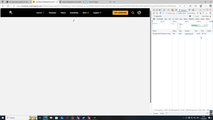213x120 pixels.
Task: Switch to the Issues drawer tab
Action: pyautogui.click(x=162, y=113)
